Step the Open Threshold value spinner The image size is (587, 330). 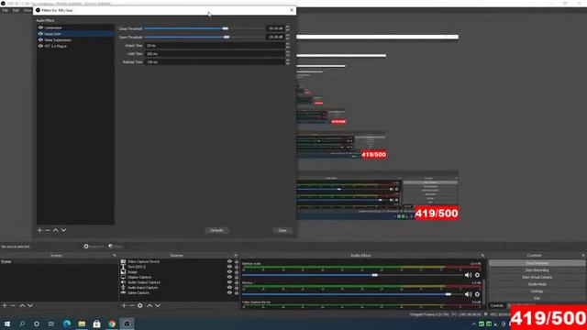(x=287, y=37)
